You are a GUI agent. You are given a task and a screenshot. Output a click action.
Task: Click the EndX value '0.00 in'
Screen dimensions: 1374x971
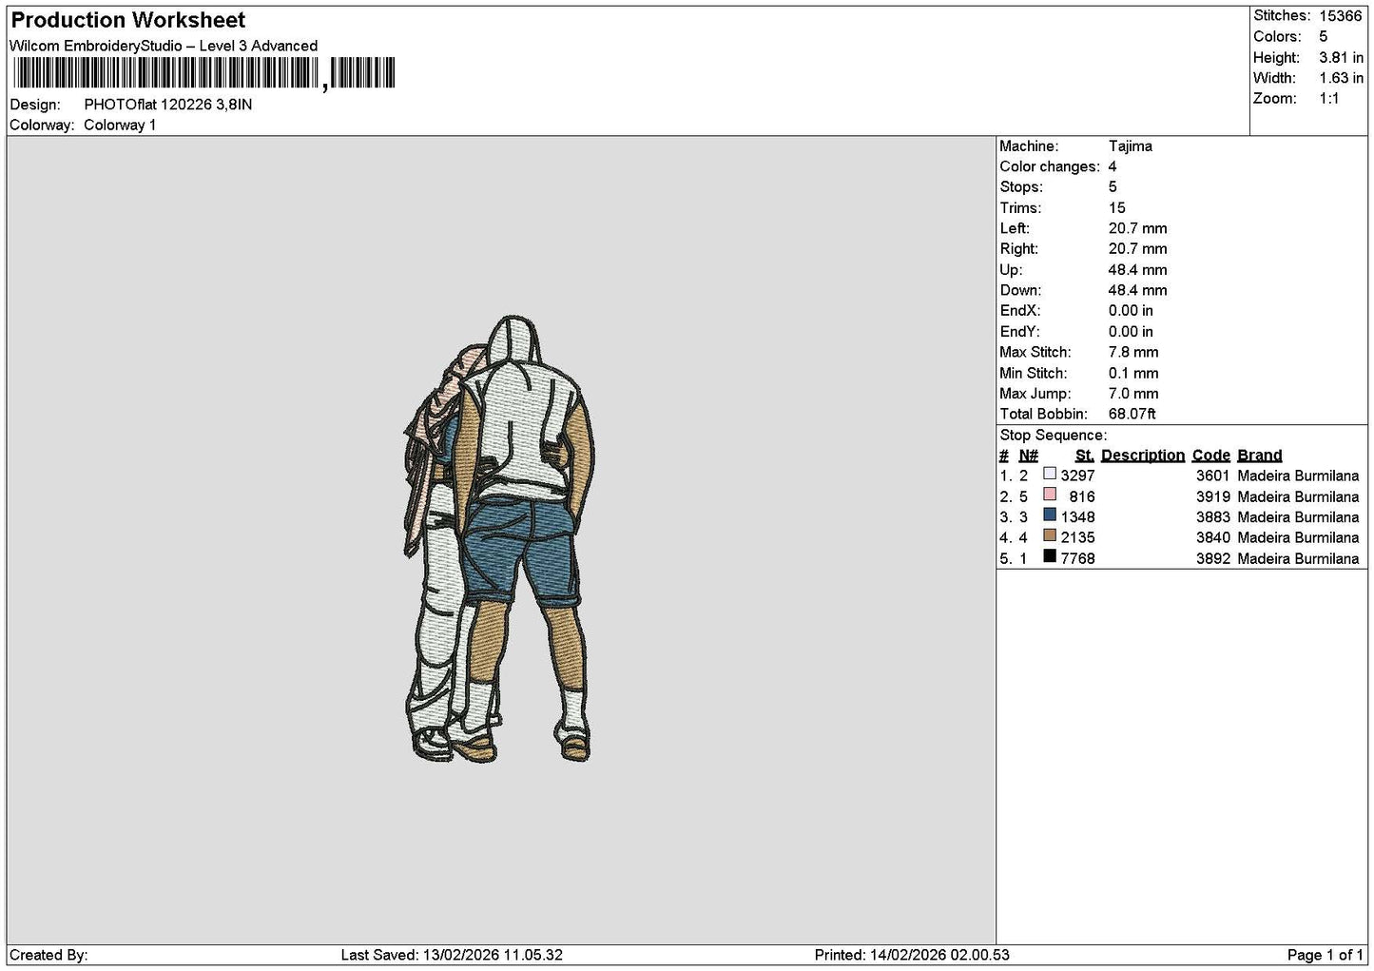click(1131, 311)
